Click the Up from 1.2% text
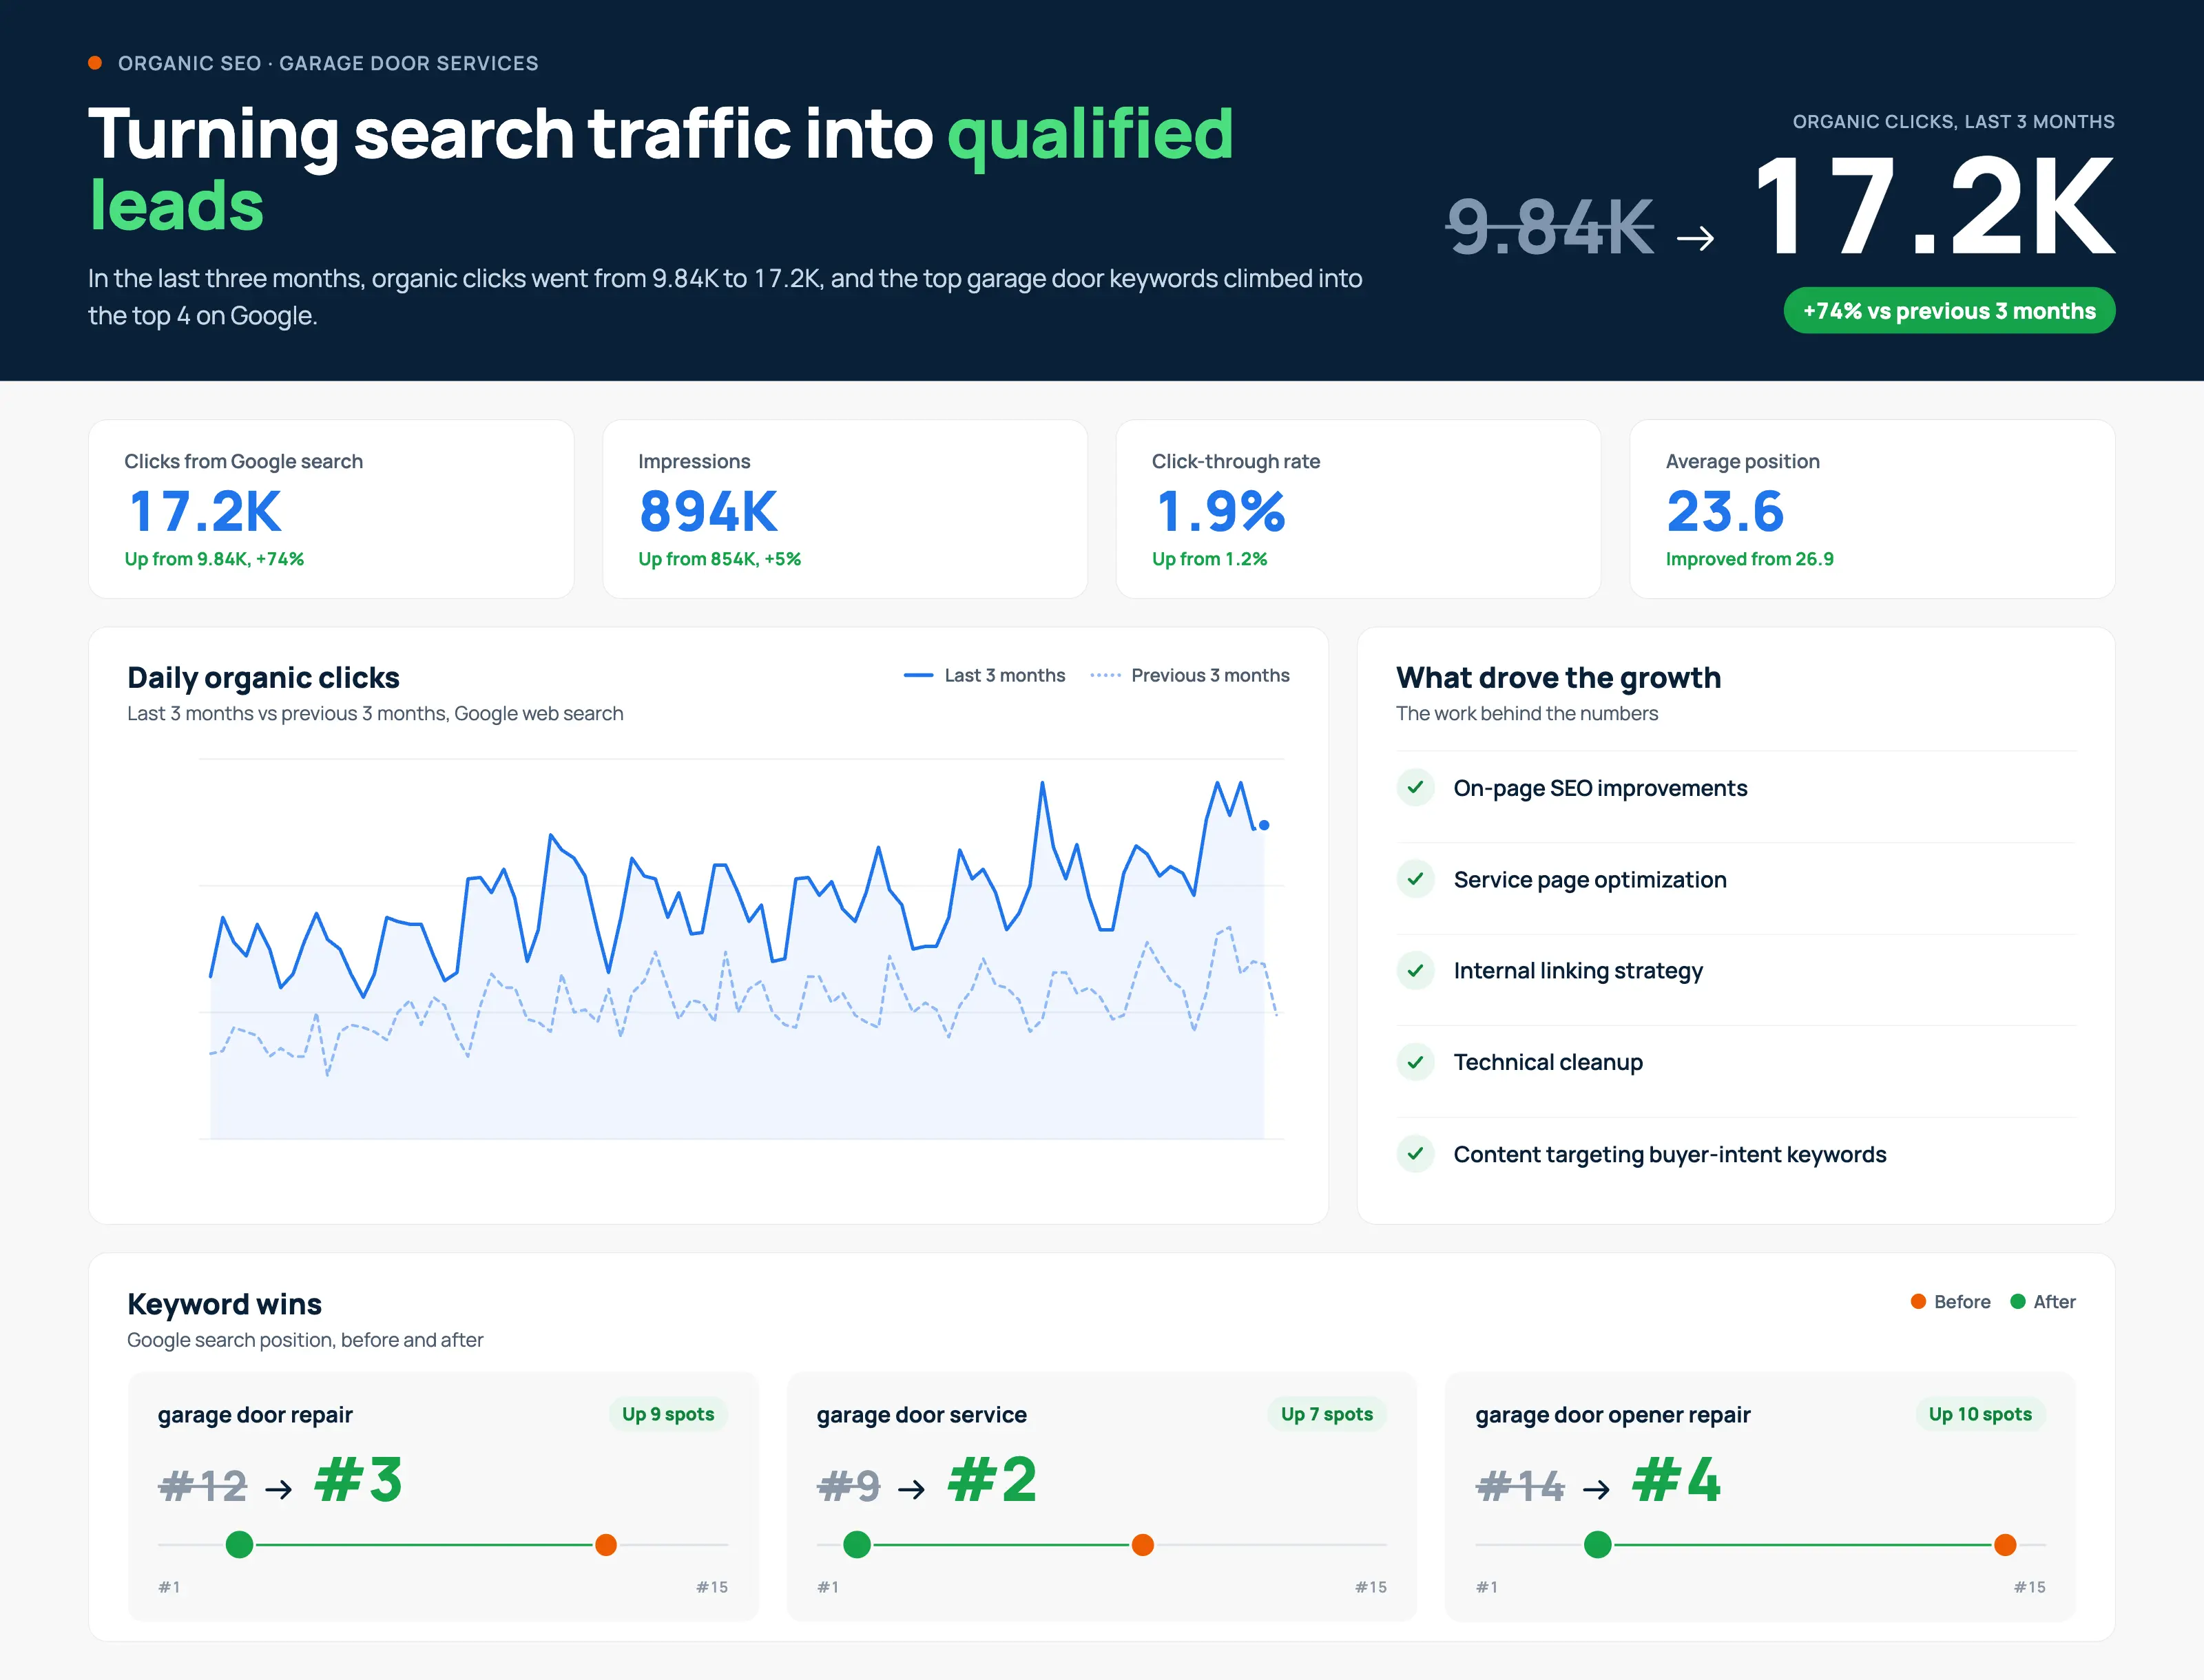 pyautogui.click(x=1209, y=559)
